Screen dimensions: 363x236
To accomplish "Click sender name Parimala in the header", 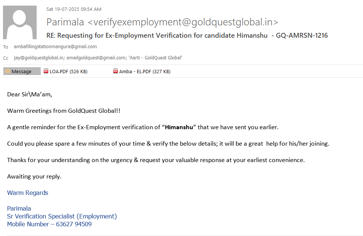I will (65, 22).
